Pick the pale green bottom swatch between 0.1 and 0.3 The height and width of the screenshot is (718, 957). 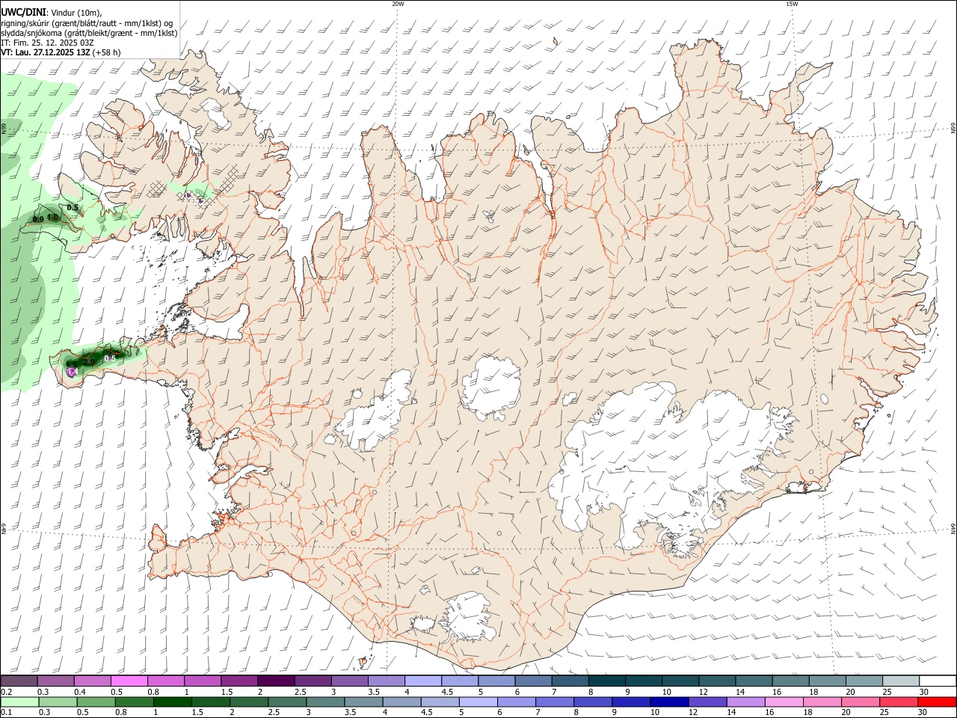19,702
